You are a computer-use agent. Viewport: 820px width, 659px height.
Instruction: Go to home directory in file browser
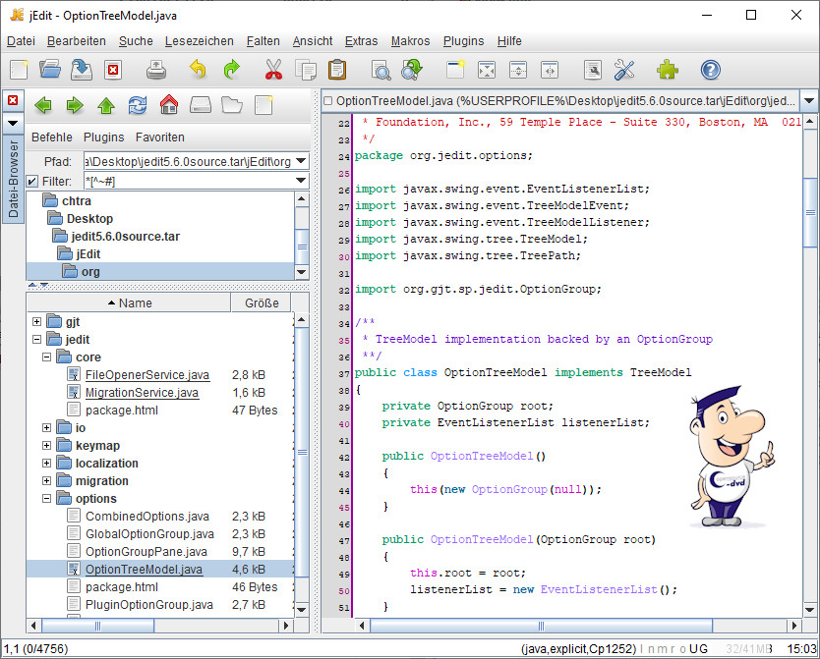[x=169, y=105]
